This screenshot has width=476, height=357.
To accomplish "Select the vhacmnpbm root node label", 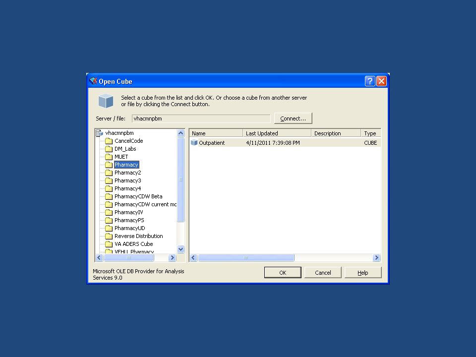I will (119, 133).
